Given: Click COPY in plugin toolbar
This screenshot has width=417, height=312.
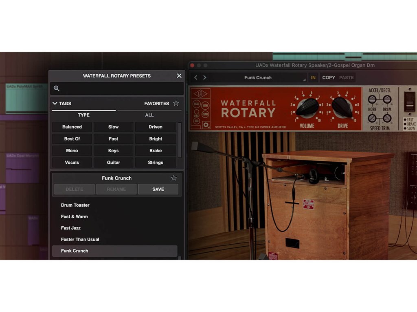Looking at the screenshot, I should click(329, 78).
